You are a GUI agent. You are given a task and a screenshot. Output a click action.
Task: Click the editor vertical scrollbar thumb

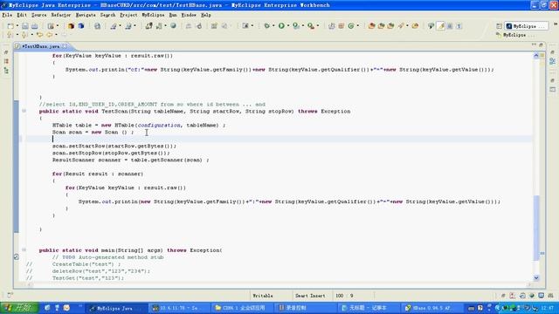[x=536, y=228]
